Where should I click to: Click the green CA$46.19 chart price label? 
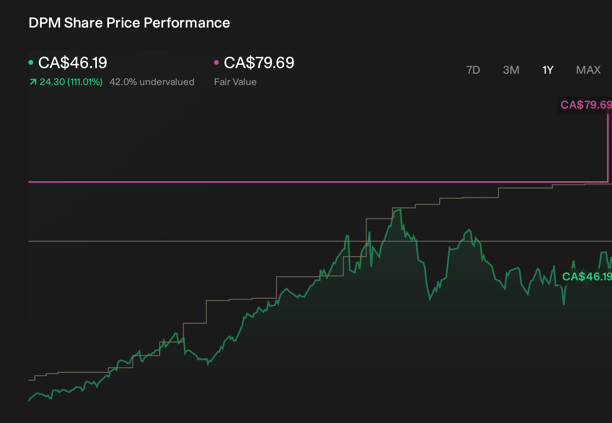[587, 277]
